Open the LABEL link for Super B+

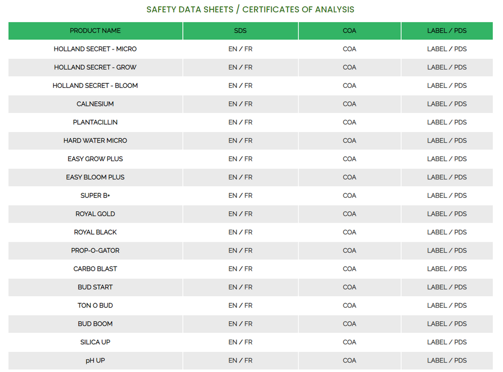(x=437, y=195)
